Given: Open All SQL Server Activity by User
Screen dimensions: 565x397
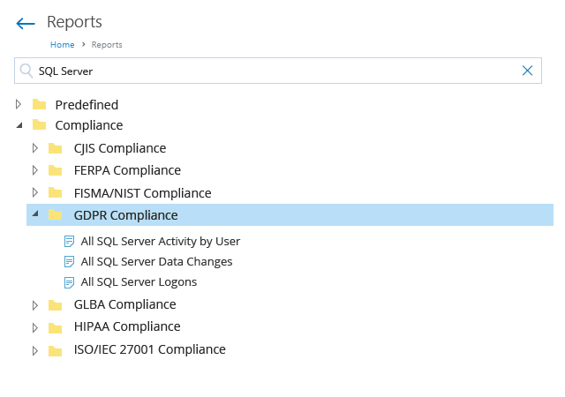Looking at the screenshot, I should pyautogui.click(x=160, y=241).
